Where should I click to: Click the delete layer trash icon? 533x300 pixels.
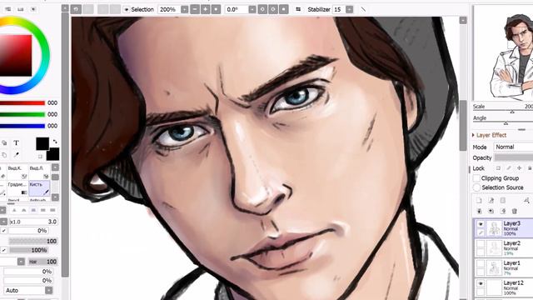tap(515, 211)
